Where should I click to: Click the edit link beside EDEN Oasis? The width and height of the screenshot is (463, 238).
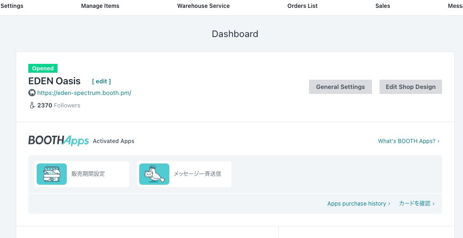pyautogui.click(x=101, y=81)
